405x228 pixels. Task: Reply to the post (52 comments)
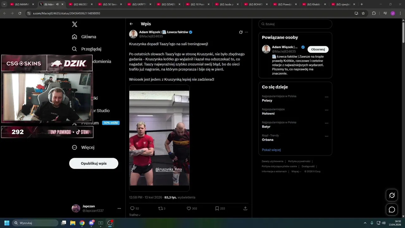click(x=134, y=208)
